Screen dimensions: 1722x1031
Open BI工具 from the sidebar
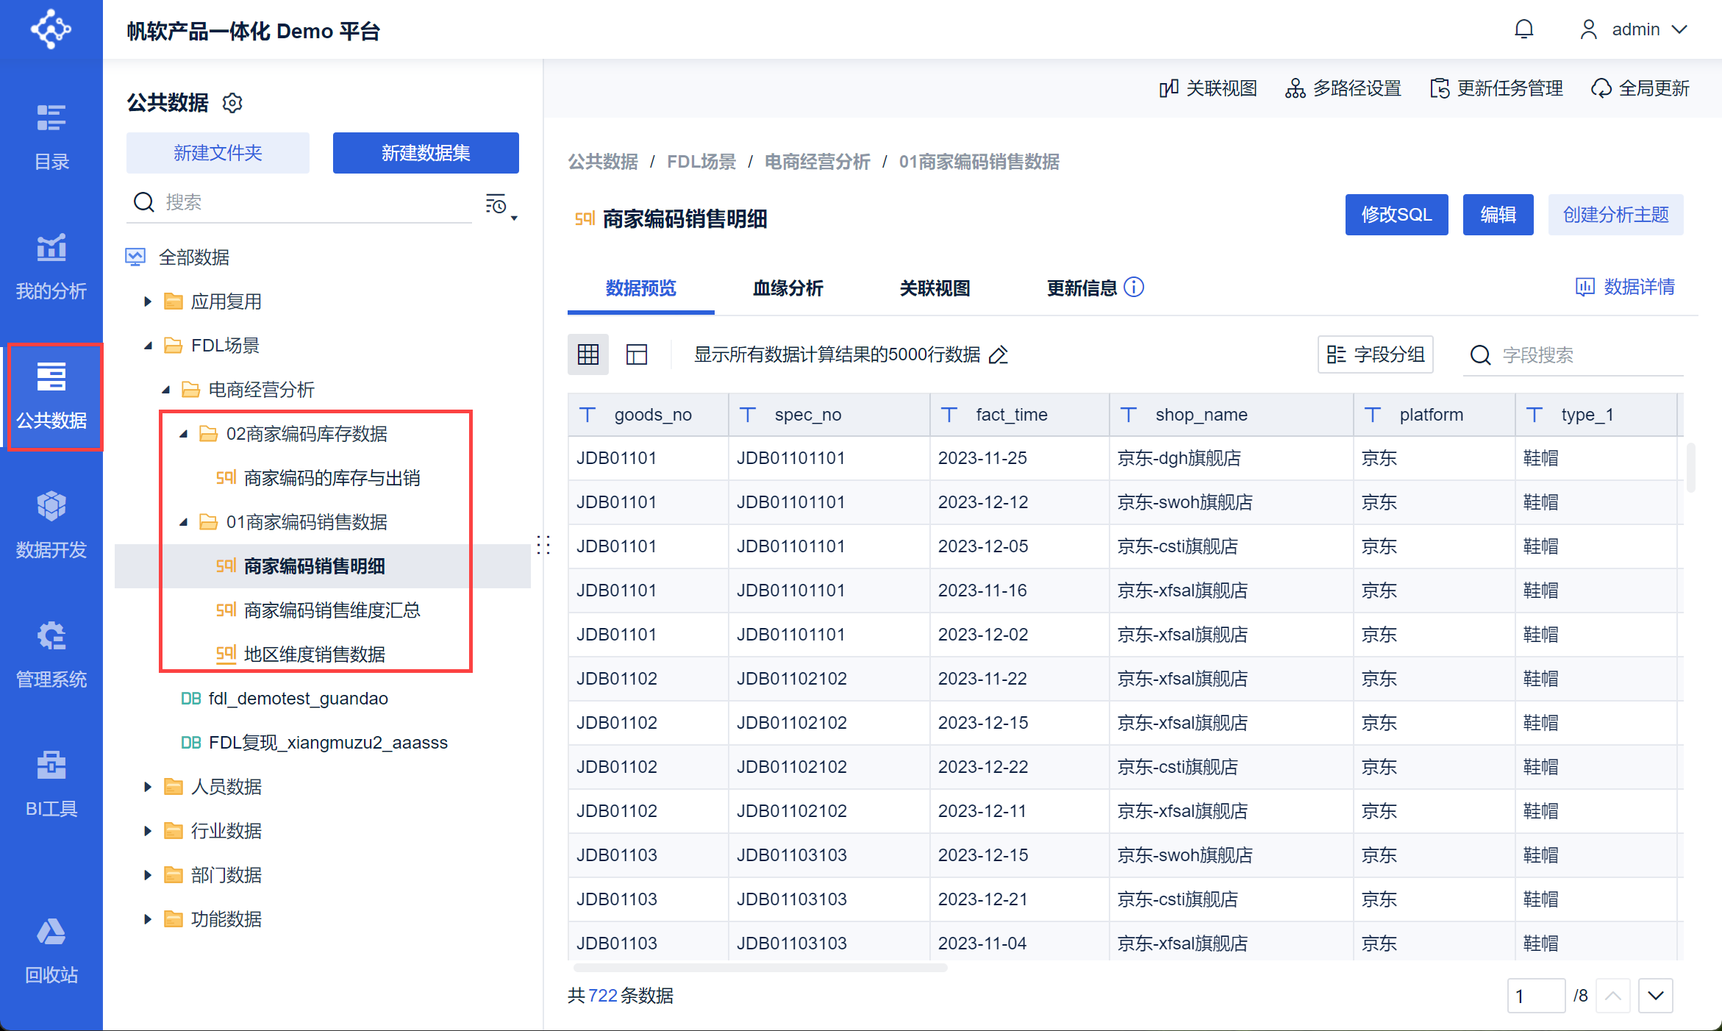[x=51, y=784]
